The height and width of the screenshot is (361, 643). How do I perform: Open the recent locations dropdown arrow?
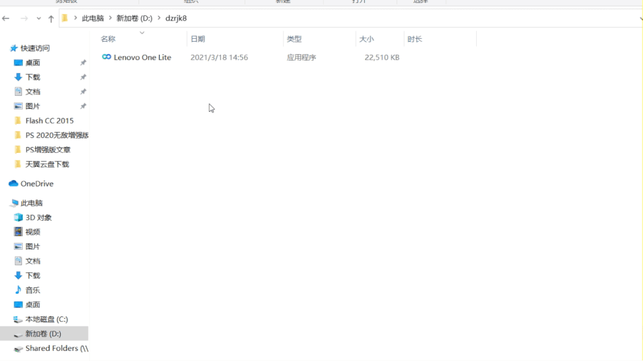click(x=39, y=18)
